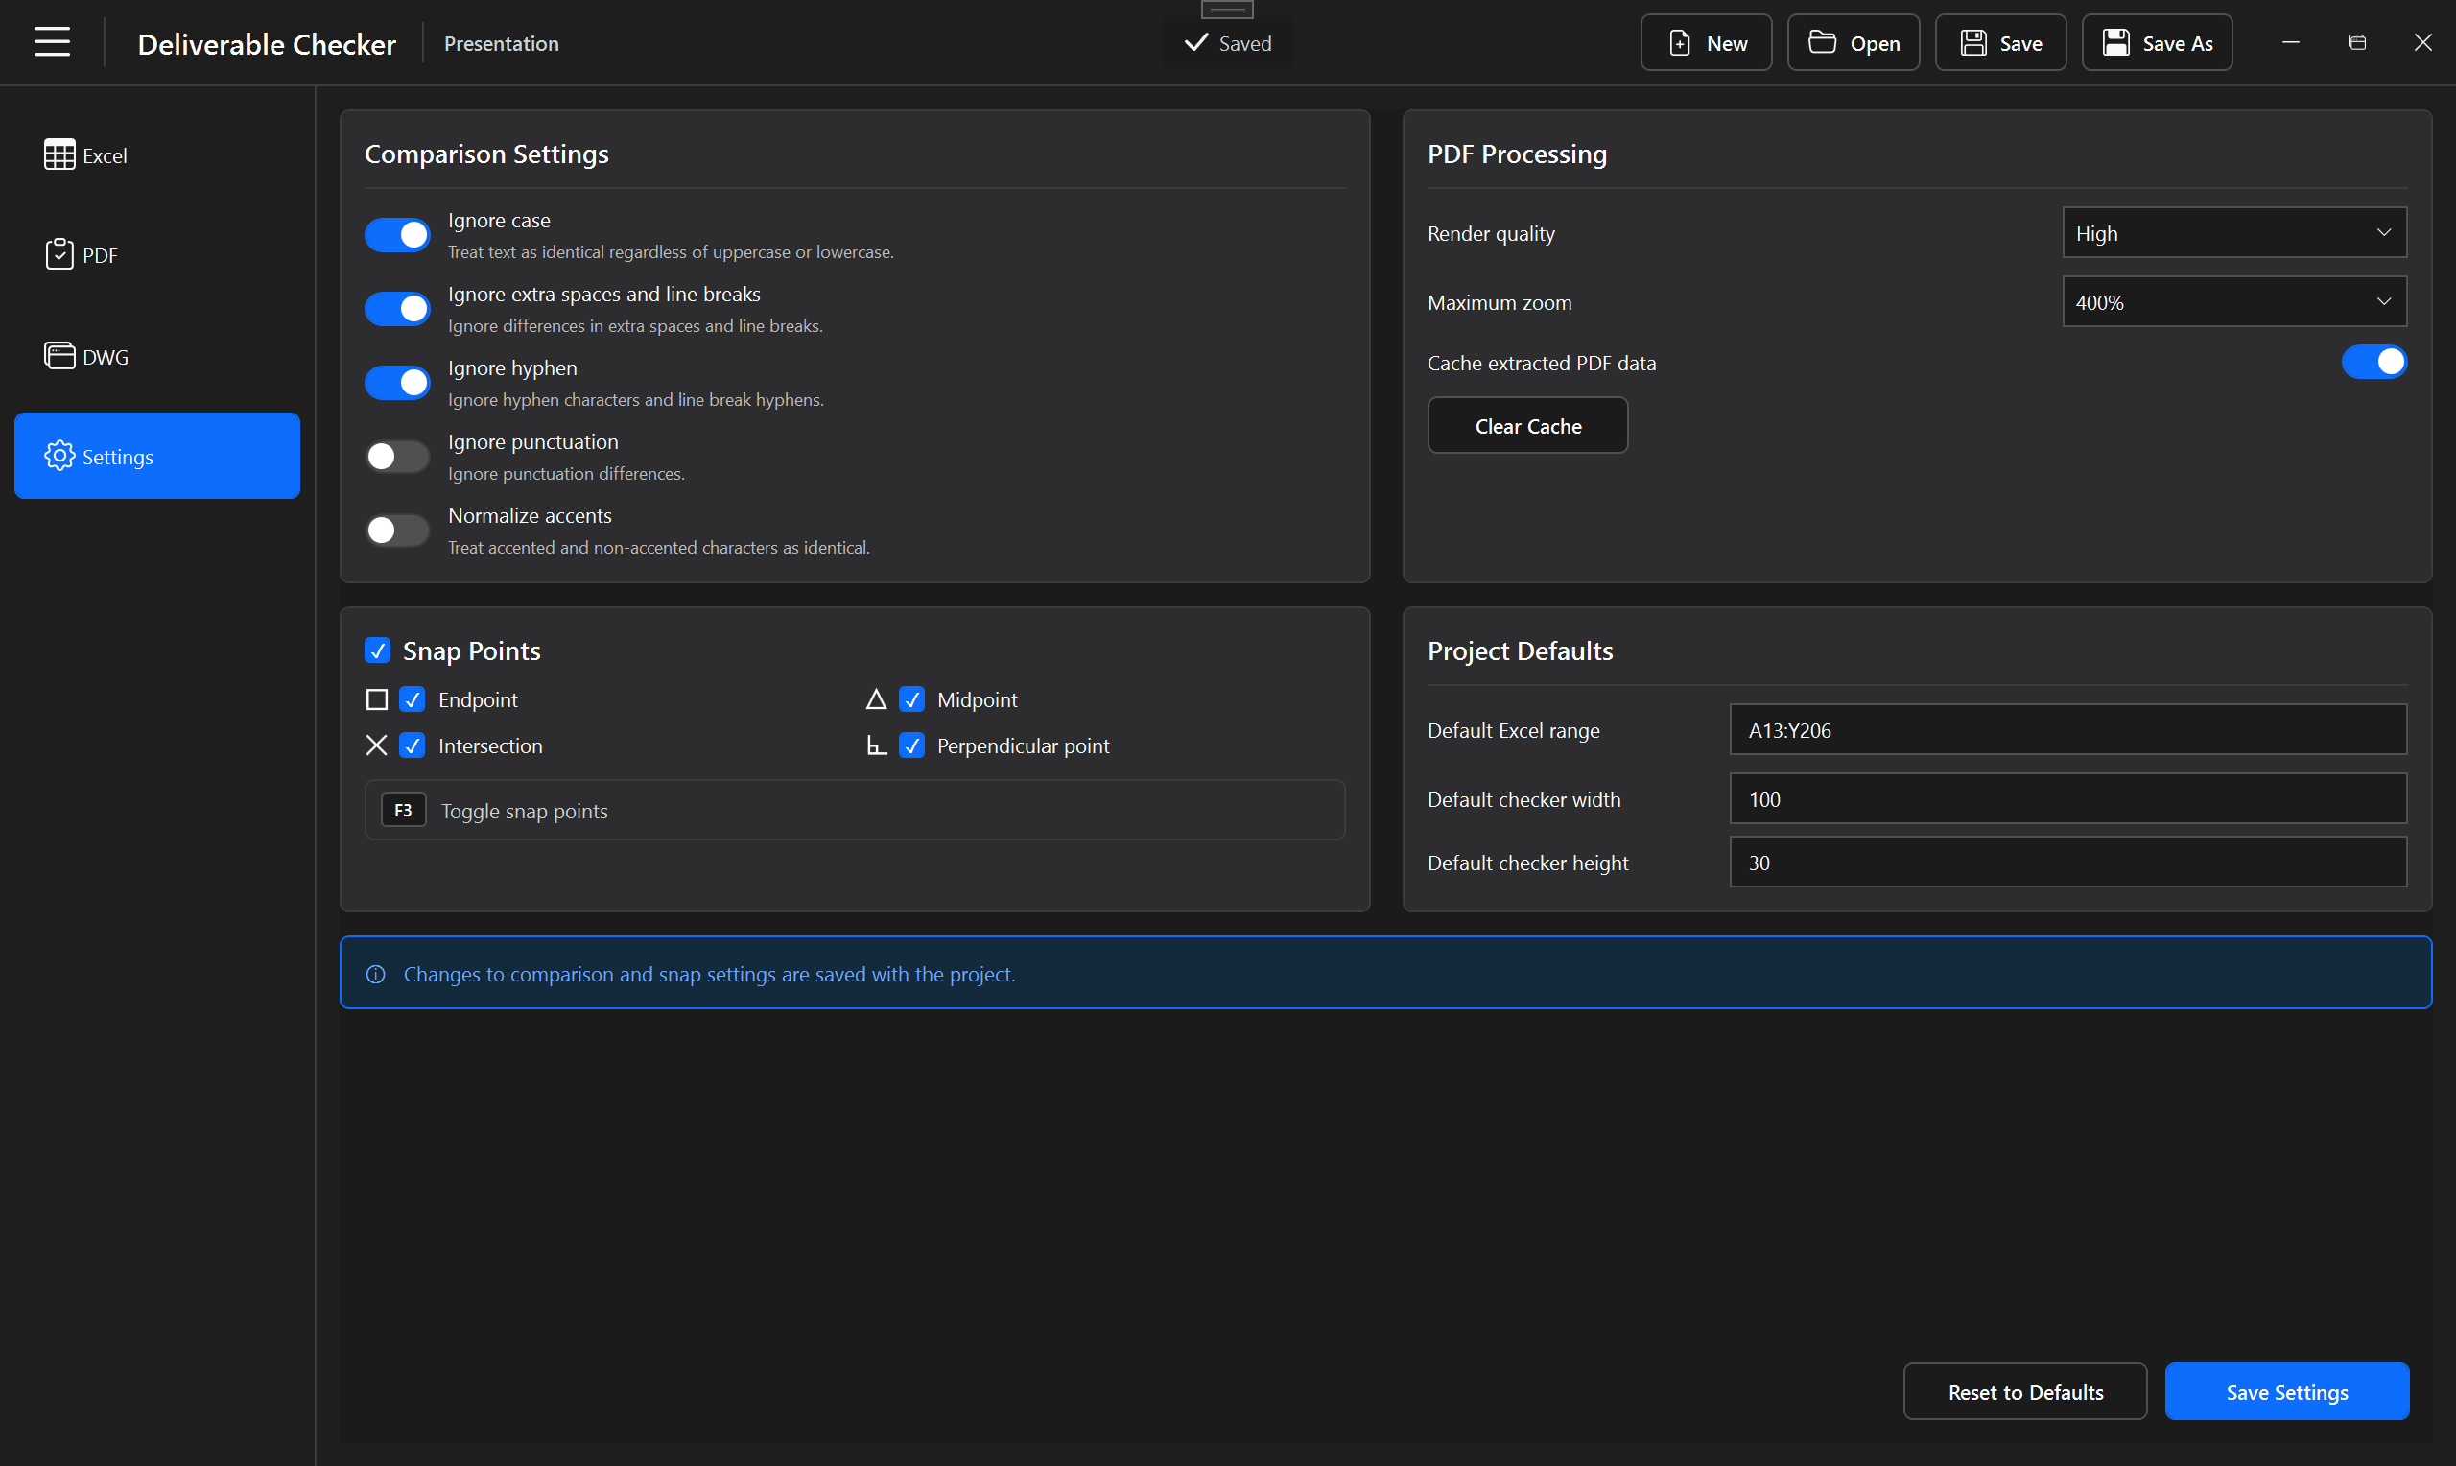Open the Render quality dropdown
This screenshot has width=2456, height=1466.
tap(2233, 233)
